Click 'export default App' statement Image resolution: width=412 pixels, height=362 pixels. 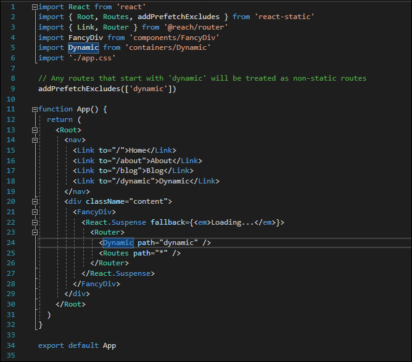[x=77, y=345]
